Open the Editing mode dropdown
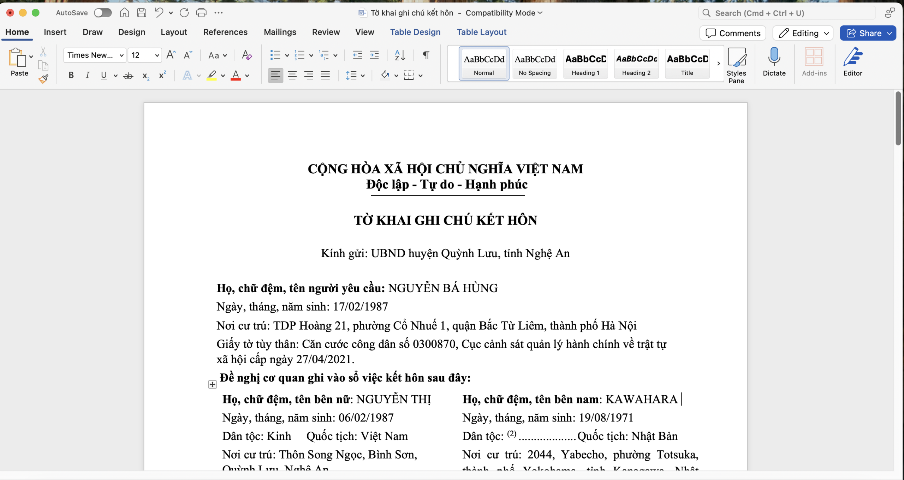The image size is (904, 480). [803, 33]
